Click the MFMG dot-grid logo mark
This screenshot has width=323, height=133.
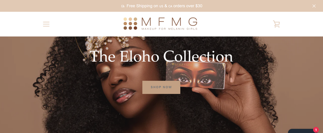(130, 24)
